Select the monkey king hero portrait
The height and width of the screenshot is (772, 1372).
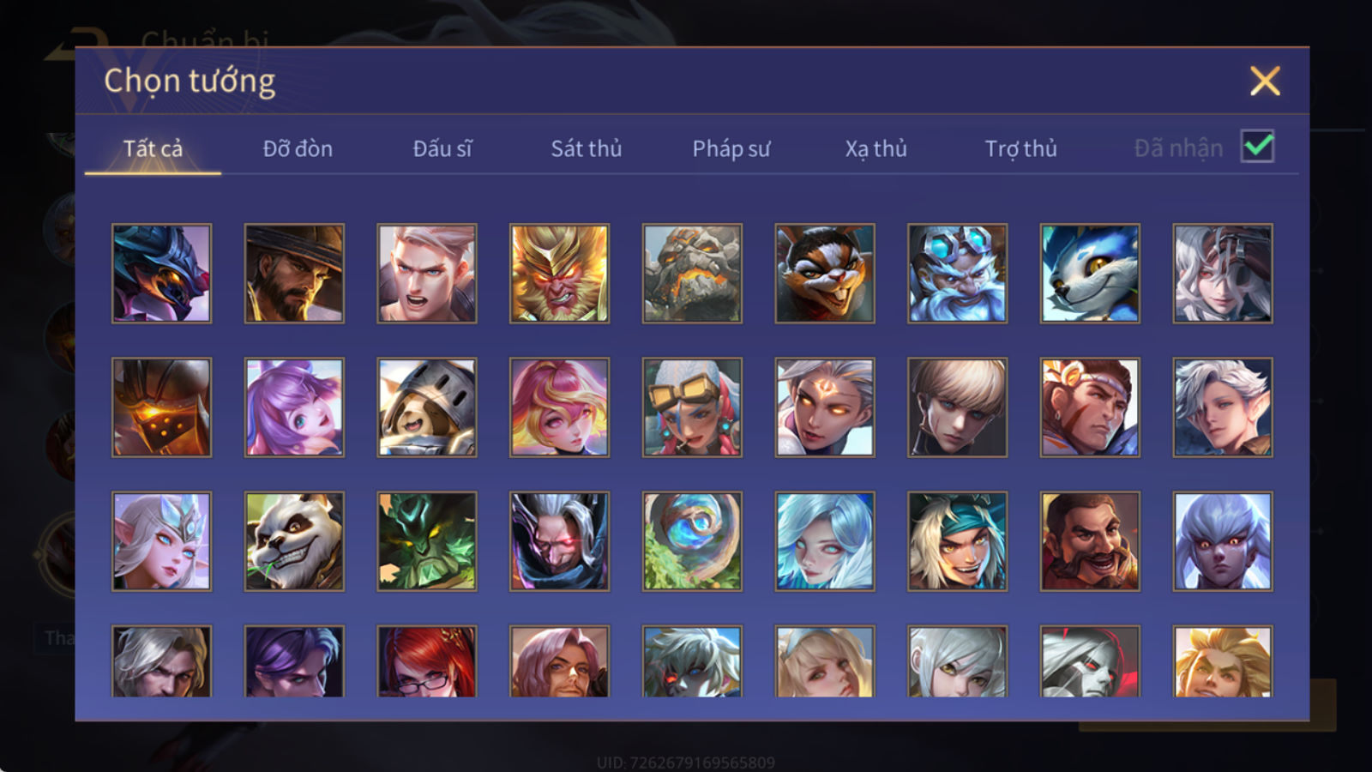pos(559,274)
